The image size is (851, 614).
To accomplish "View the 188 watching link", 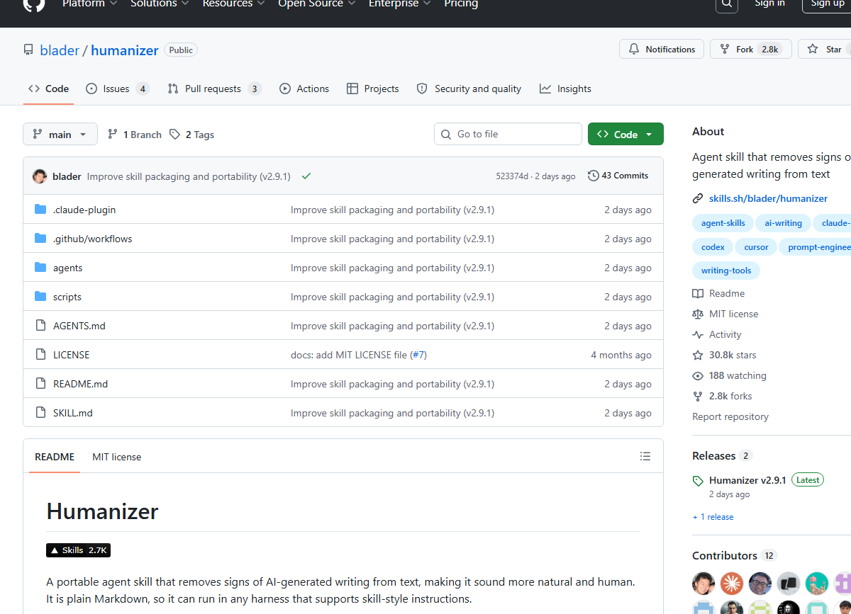I will pyautogui.click(x=730, y=375).
